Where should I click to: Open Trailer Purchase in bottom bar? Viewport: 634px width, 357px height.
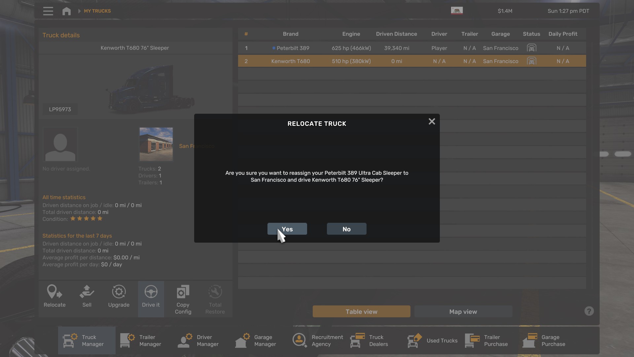click(x=489, y=340)
